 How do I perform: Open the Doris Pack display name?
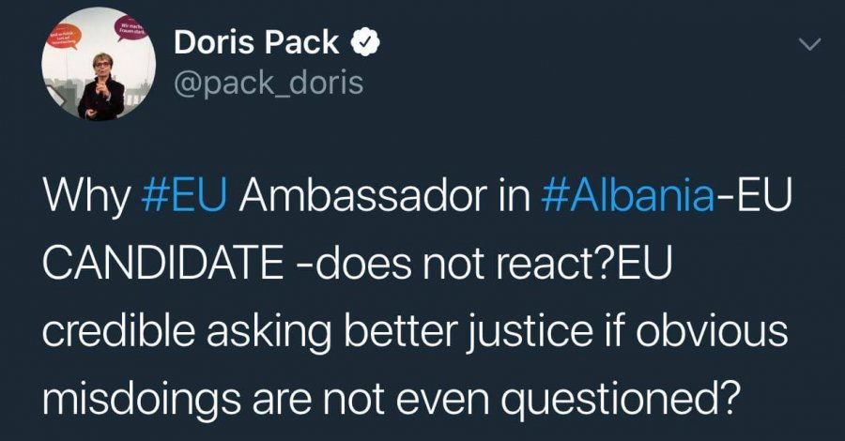[x=256, y=43]
